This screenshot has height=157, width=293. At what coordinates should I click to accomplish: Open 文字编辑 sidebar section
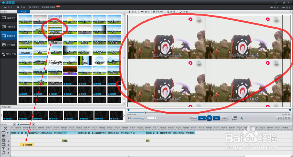click(x=8, y=45)
